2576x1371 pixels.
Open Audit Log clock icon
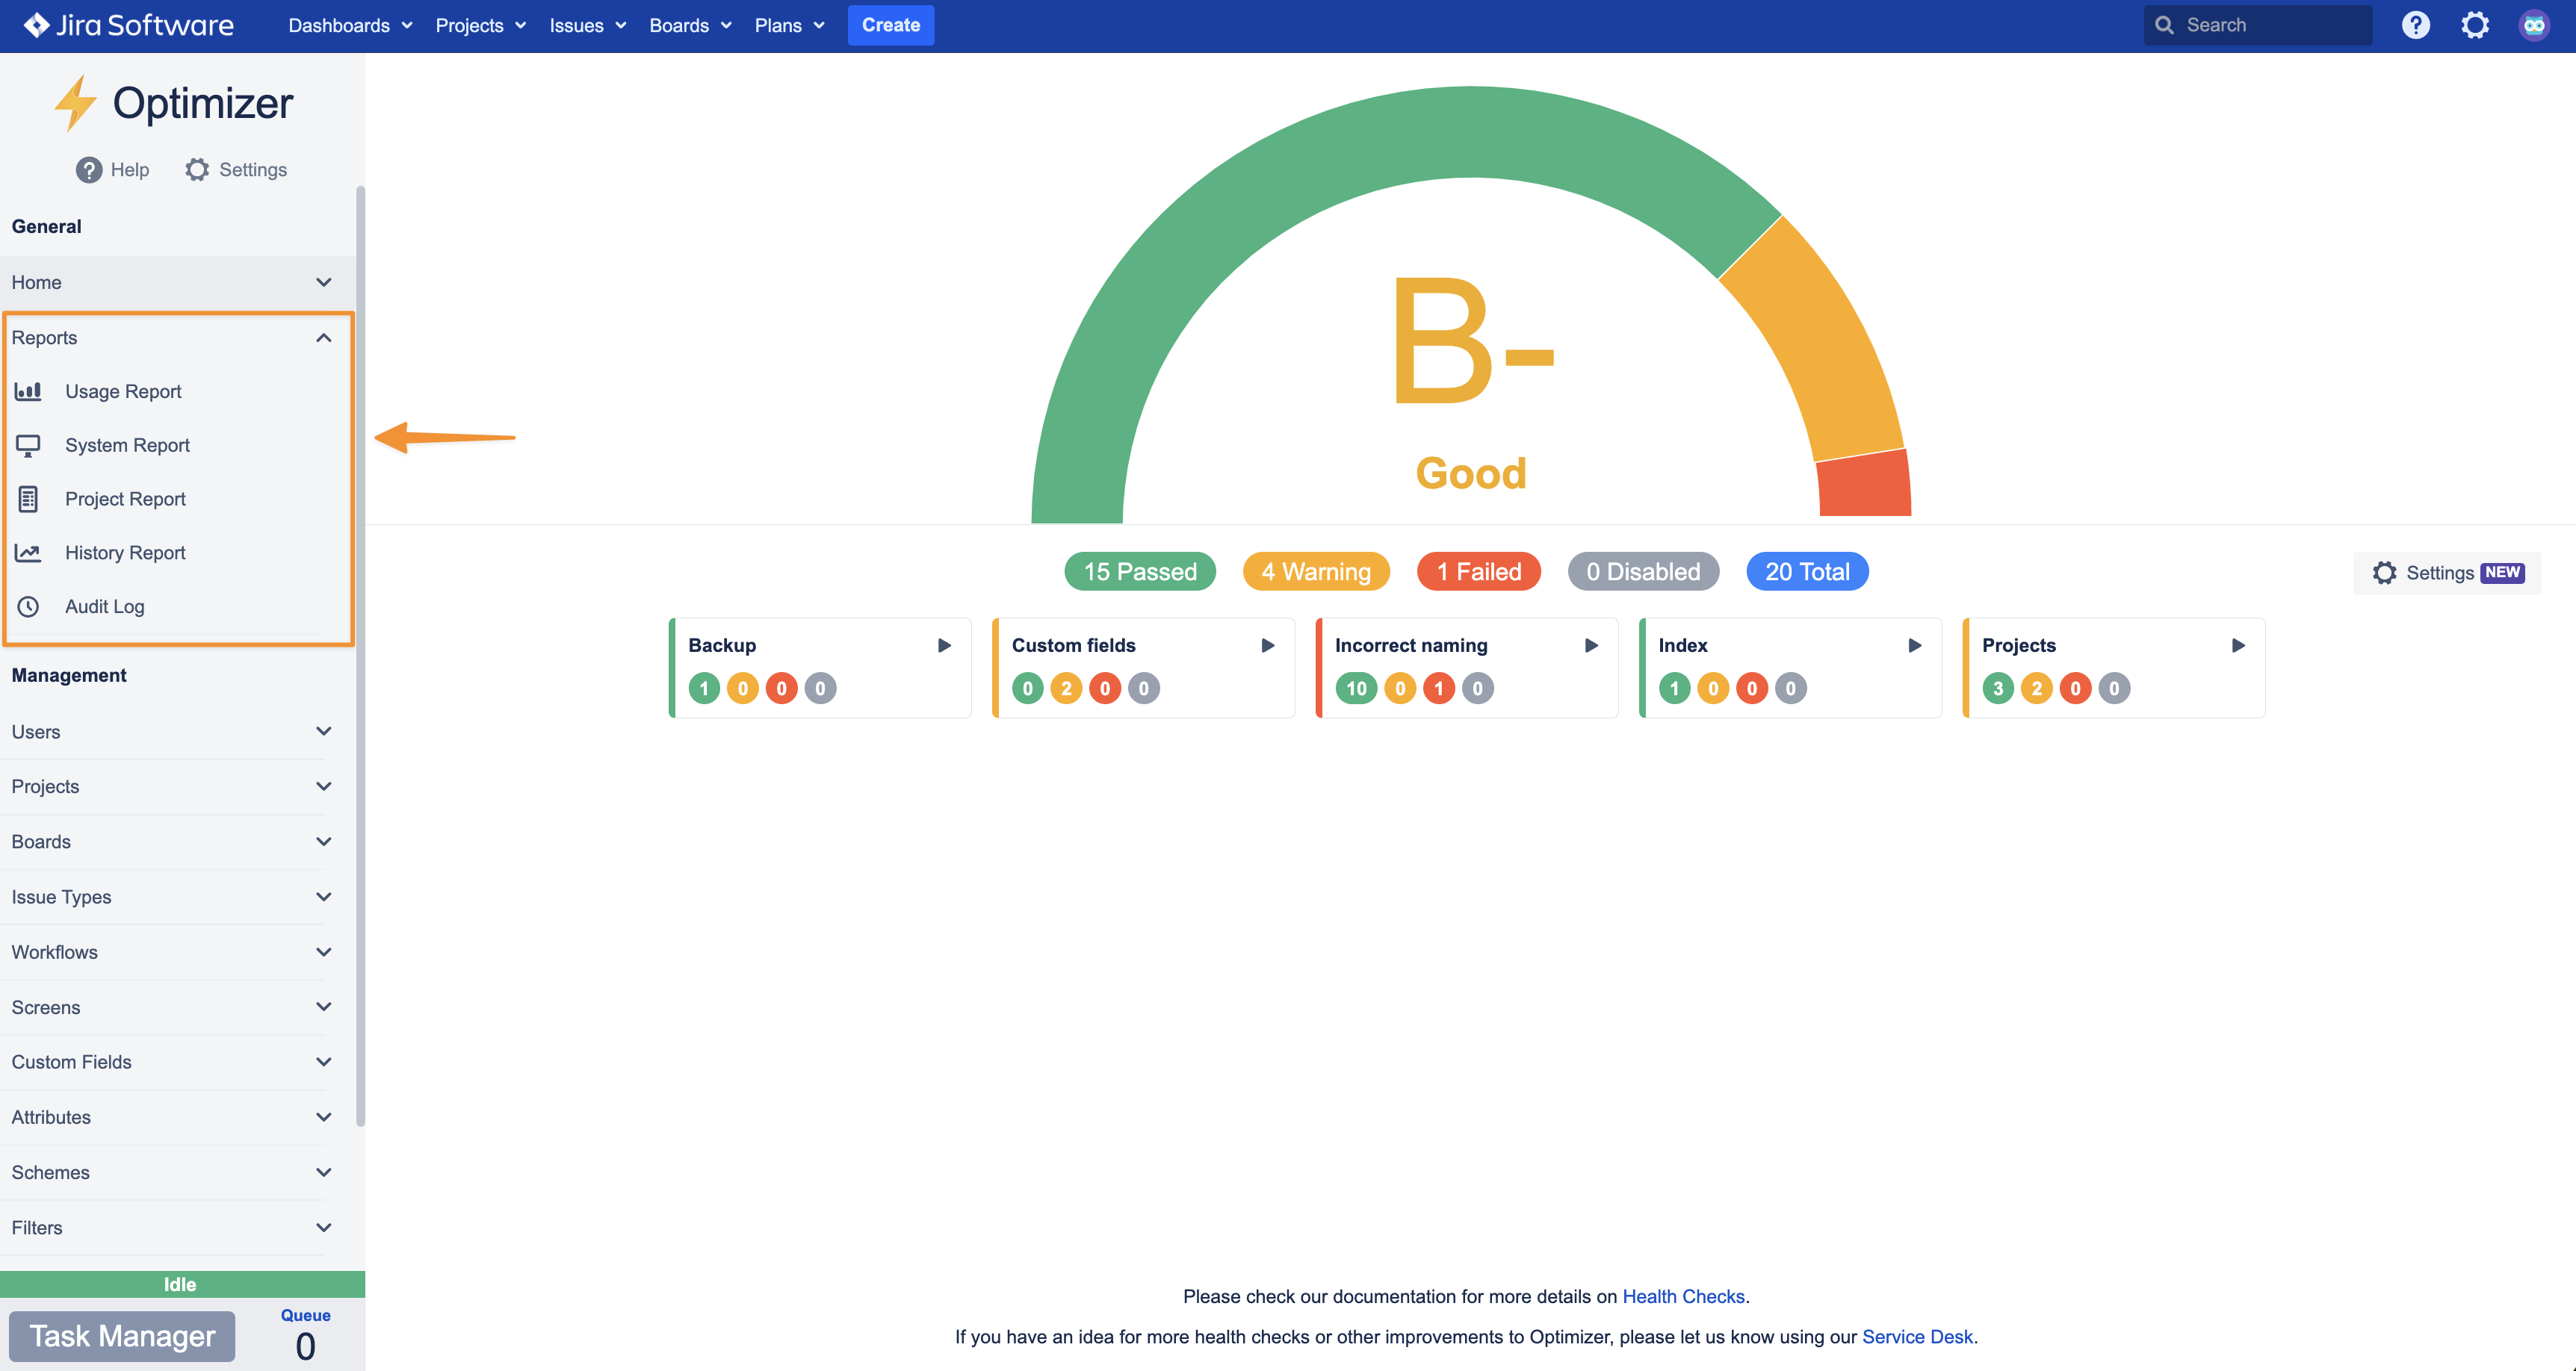click(x=28, y=606)
